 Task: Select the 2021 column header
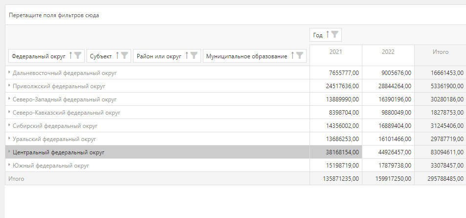coord(335,52)
